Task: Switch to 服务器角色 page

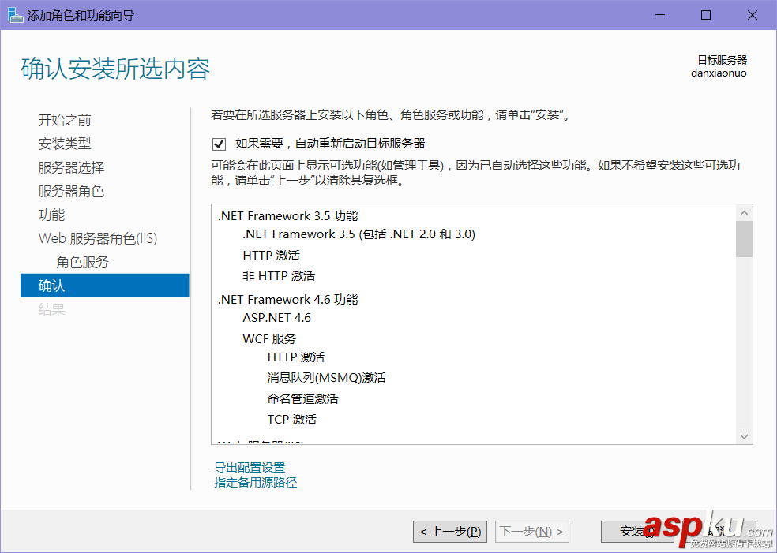Action: (71, 191)
